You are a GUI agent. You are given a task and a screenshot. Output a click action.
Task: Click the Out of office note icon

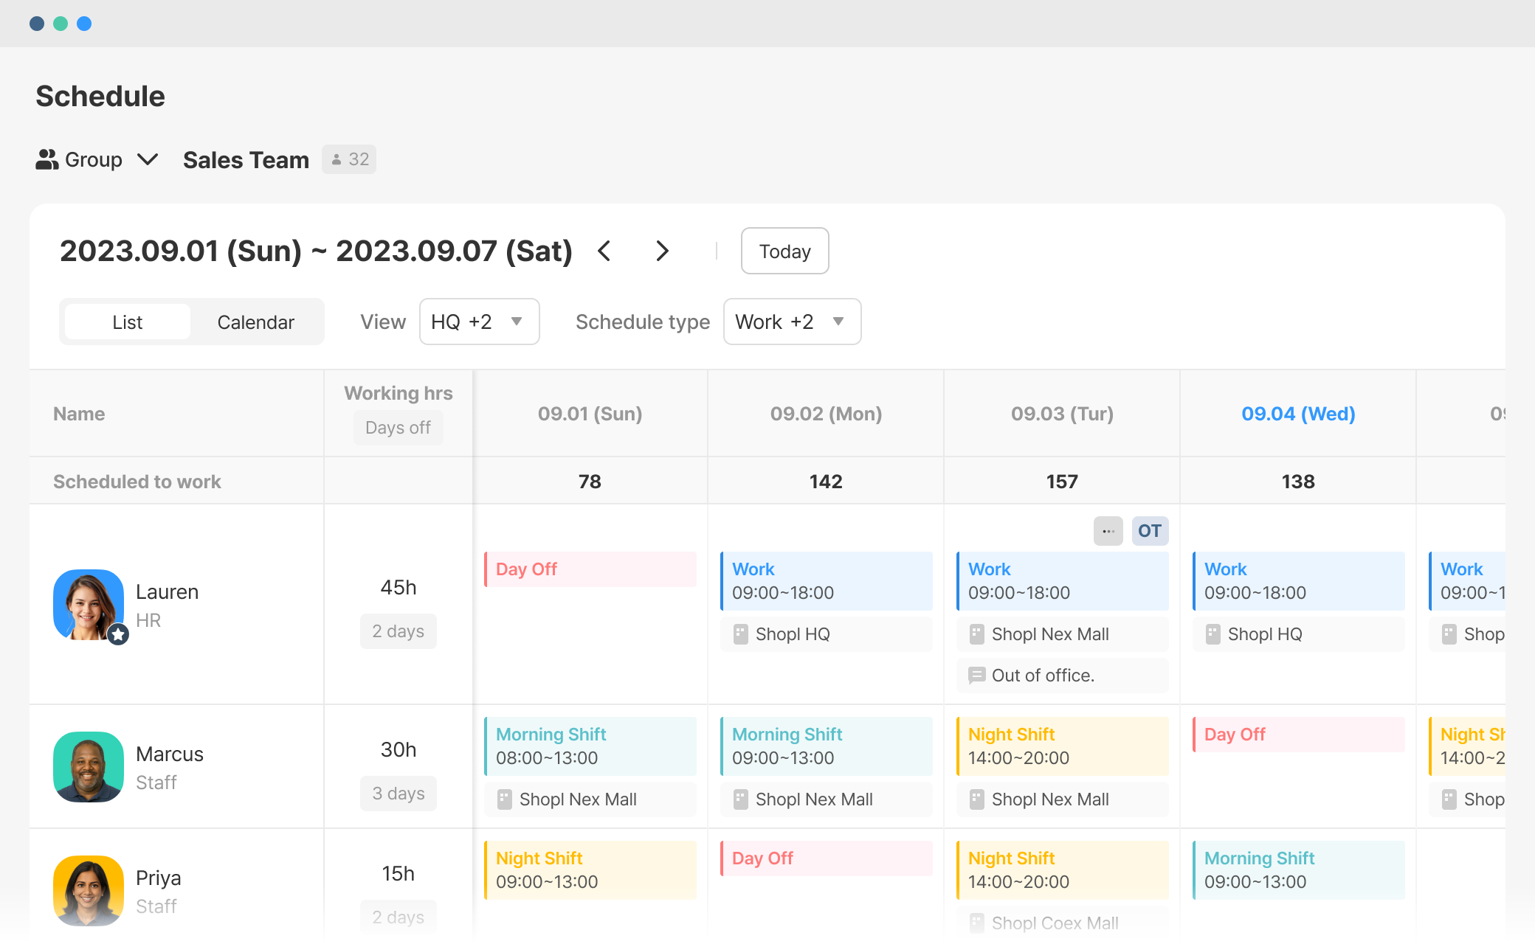(x=976, y=676)
